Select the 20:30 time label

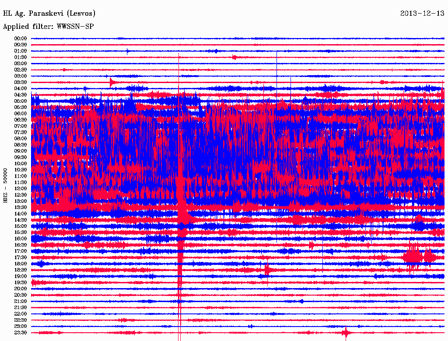[21, 295]
